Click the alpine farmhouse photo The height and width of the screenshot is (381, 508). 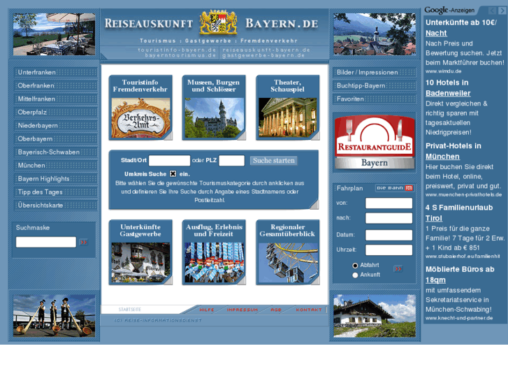(x=375, y=316)
